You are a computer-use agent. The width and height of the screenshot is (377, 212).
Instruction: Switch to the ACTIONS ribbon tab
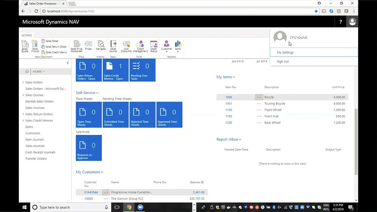click(27, 36)
